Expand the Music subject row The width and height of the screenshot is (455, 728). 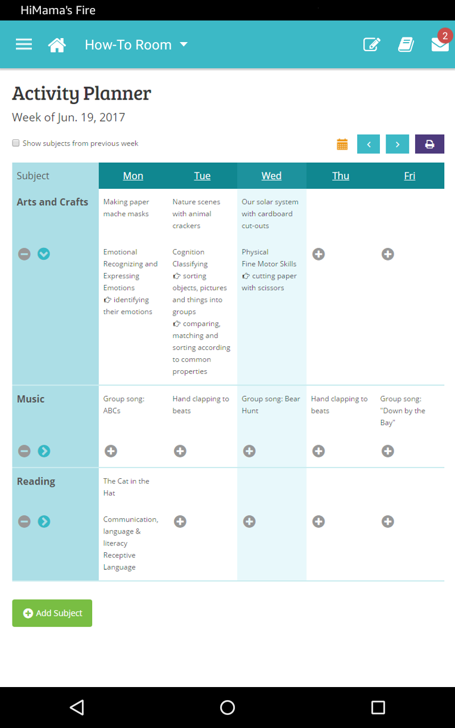point(44,451)
